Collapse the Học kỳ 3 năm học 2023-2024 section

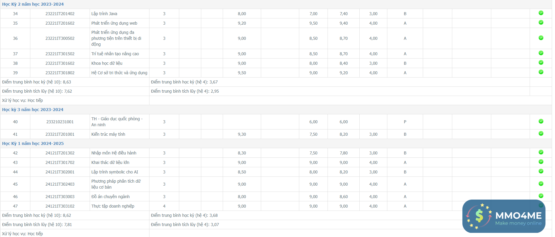point(33,110)
